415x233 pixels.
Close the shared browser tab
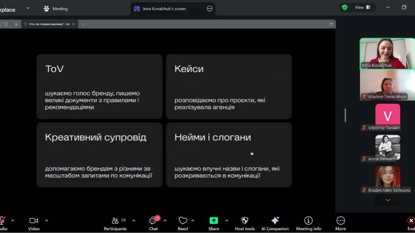(74, 24)
